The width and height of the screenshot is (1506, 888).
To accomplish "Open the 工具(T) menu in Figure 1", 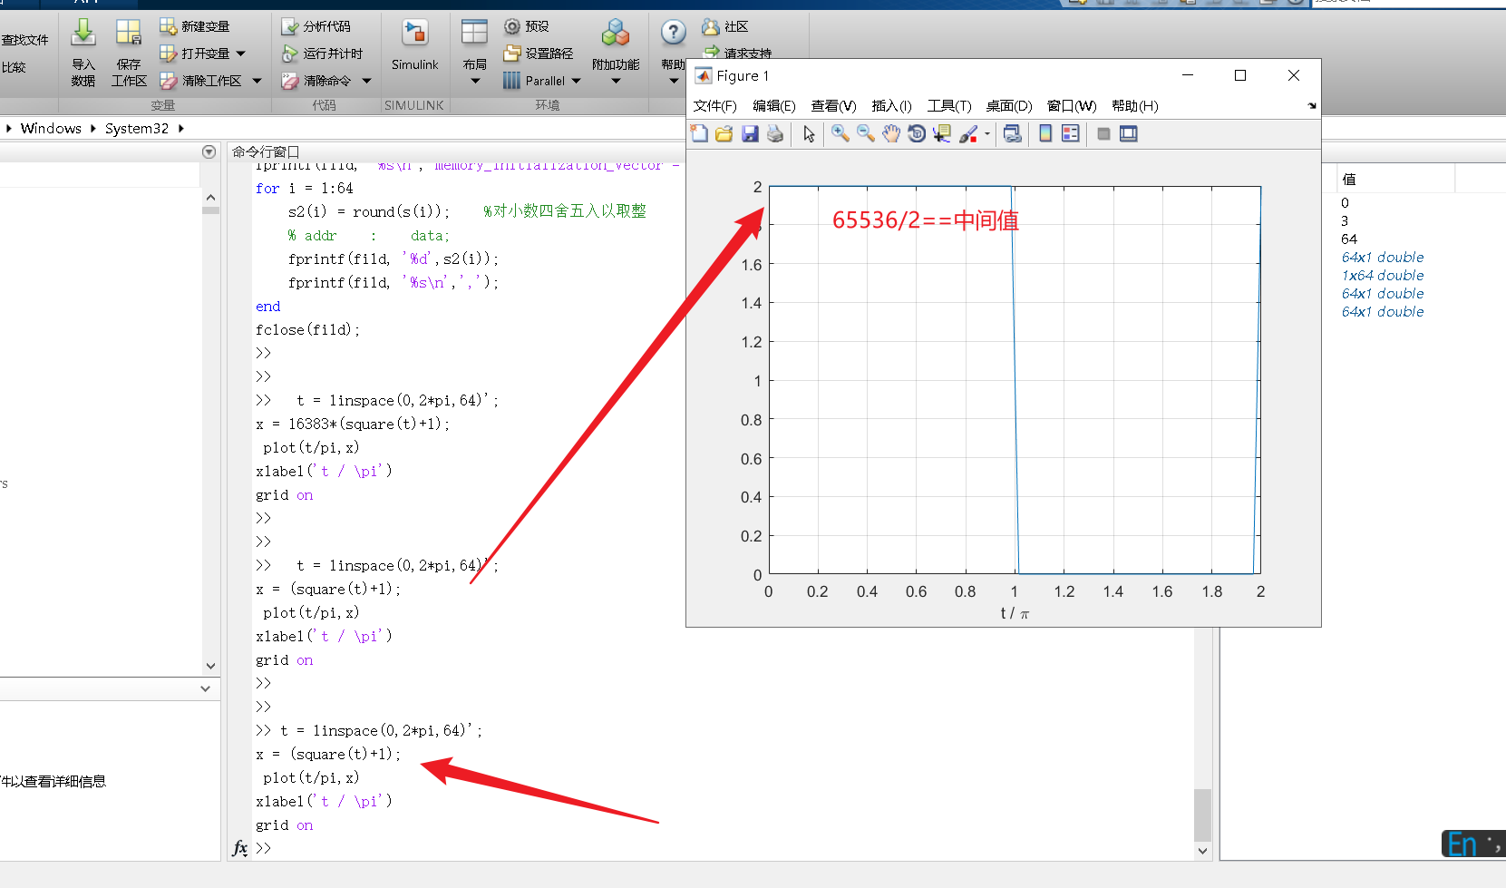I will point(949,106).
